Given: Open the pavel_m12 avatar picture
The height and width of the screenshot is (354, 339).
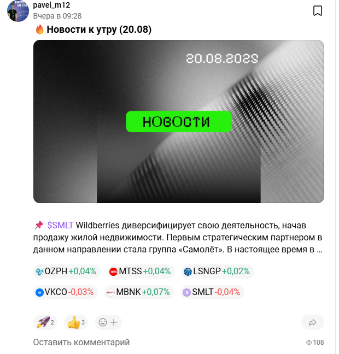Looking at the screenshot, I should [x=18, y=11].
